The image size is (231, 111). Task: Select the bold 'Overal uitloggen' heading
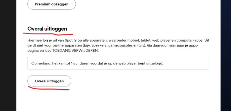pyautogui.click(x=47, y=29)
